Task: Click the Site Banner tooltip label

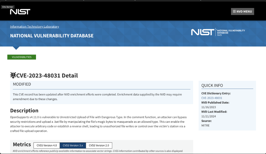Action: [8, 7]
